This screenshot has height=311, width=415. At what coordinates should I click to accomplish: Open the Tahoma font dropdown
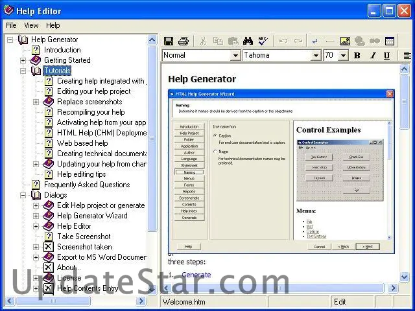click(x=316, y=56)
